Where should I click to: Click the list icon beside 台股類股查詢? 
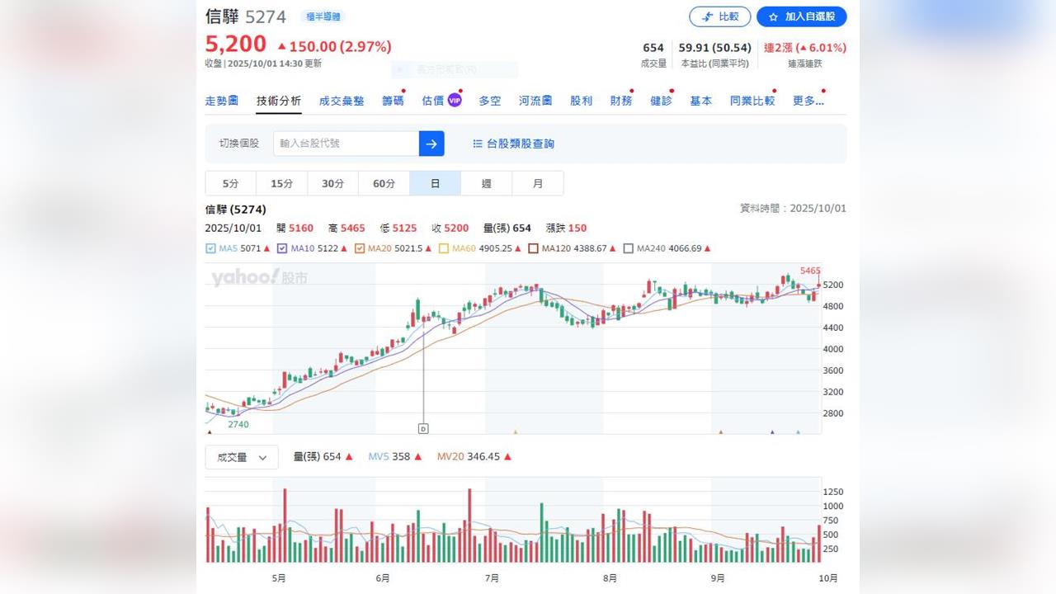(x=478, y=144)
